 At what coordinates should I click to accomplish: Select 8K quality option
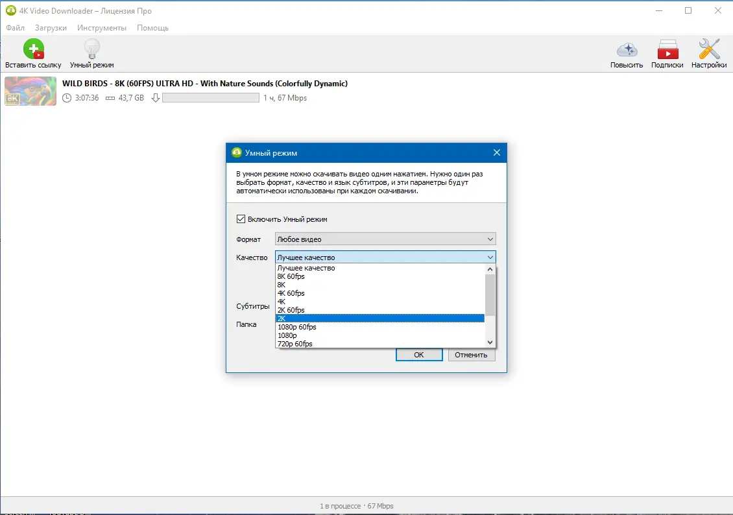[x=380, y=285]
